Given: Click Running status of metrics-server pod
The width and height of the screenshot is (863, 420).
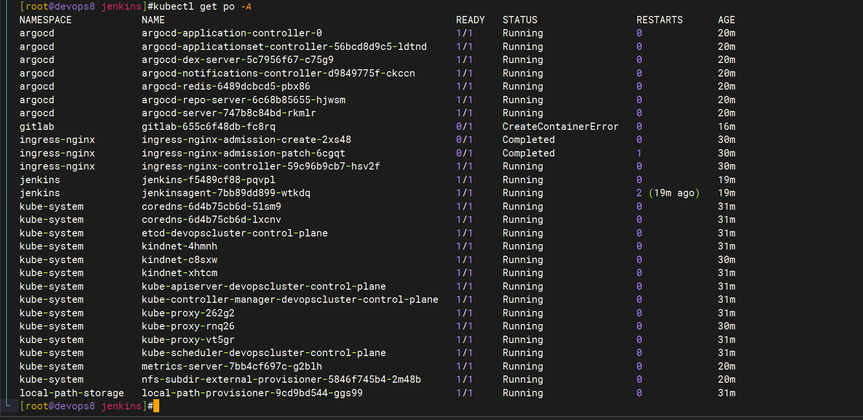Looking at the screenshot, I should 523,366.
